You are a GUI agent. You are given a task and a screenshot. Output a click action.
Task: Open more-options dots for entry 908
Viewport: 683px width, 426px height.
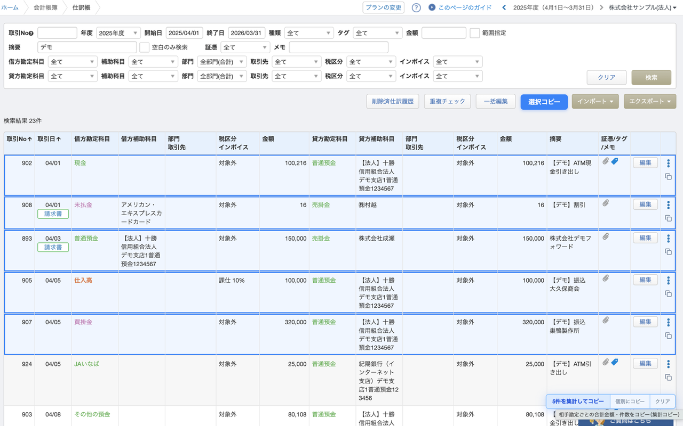tap(668, 204)
